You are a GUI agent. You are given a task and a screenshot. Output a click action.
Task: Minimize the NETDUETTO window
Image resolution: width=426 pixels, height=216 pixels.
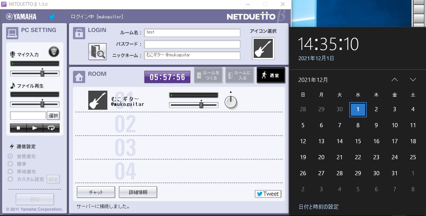[x=248, y=4]
